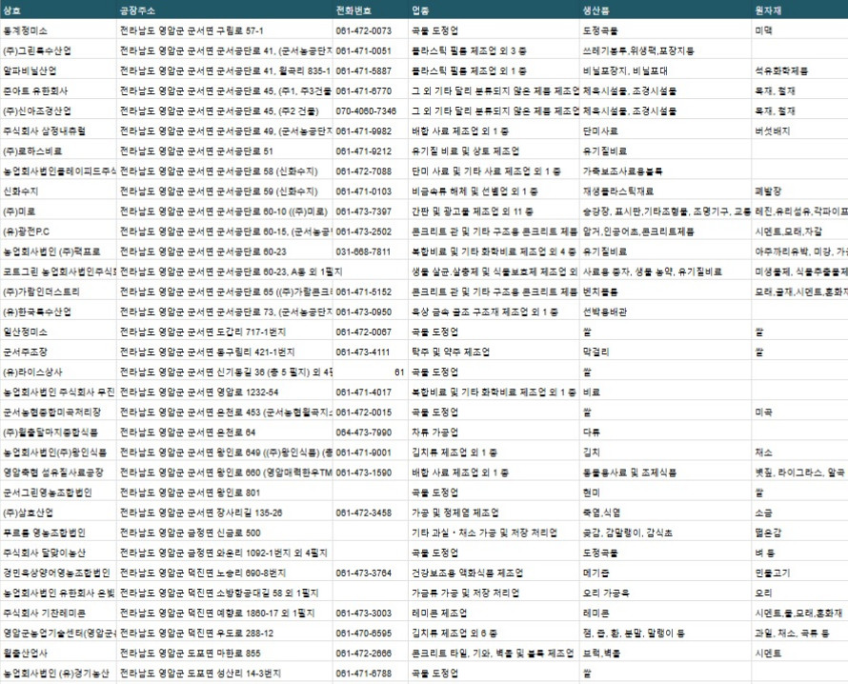
Task: Select the 영암축협 섬유질사료공장 cell
Action: (58, 473)
